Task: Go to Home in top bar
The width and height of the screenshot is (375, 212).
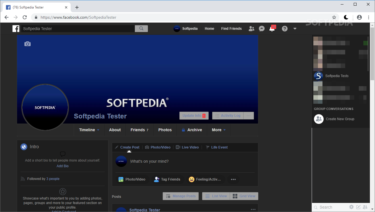Action: (x=210, y=29)
